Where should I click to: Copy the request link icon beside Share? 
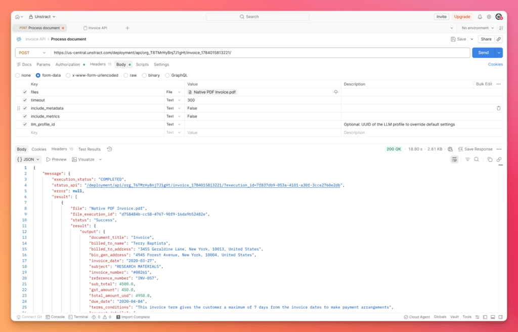click(x=499, y=39)
